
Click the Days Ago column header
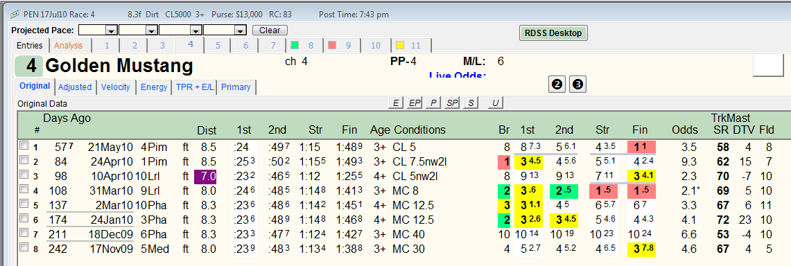[x=67, y=118]
